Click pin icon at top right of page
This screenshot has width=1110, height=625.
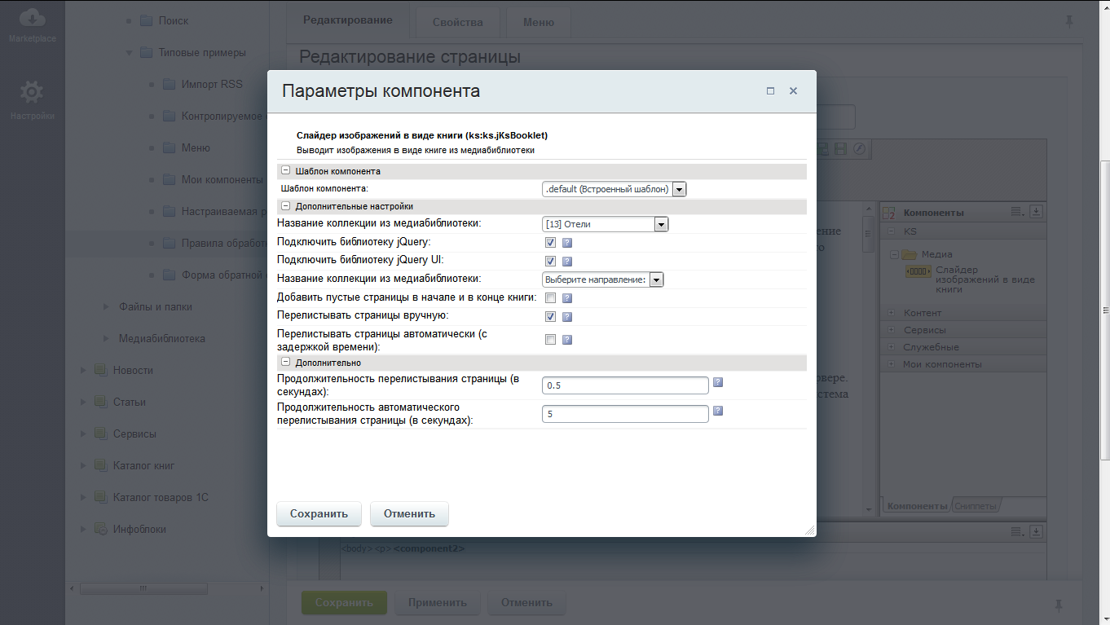point(1069,21)
